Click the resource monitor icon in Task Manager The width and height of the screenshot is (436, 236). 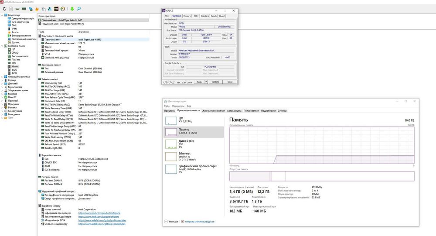[183, 222]
